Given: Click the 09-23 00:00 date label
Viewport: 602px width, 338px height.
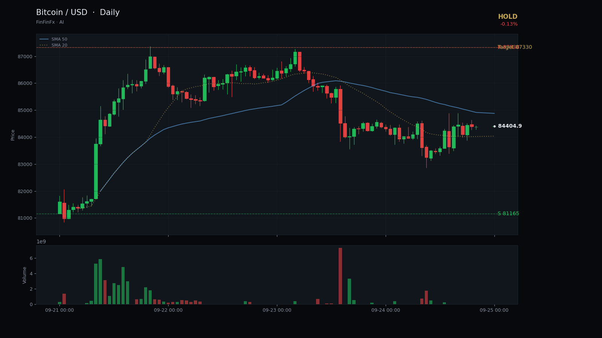Looking at the screenshot, I should (277, 310).
